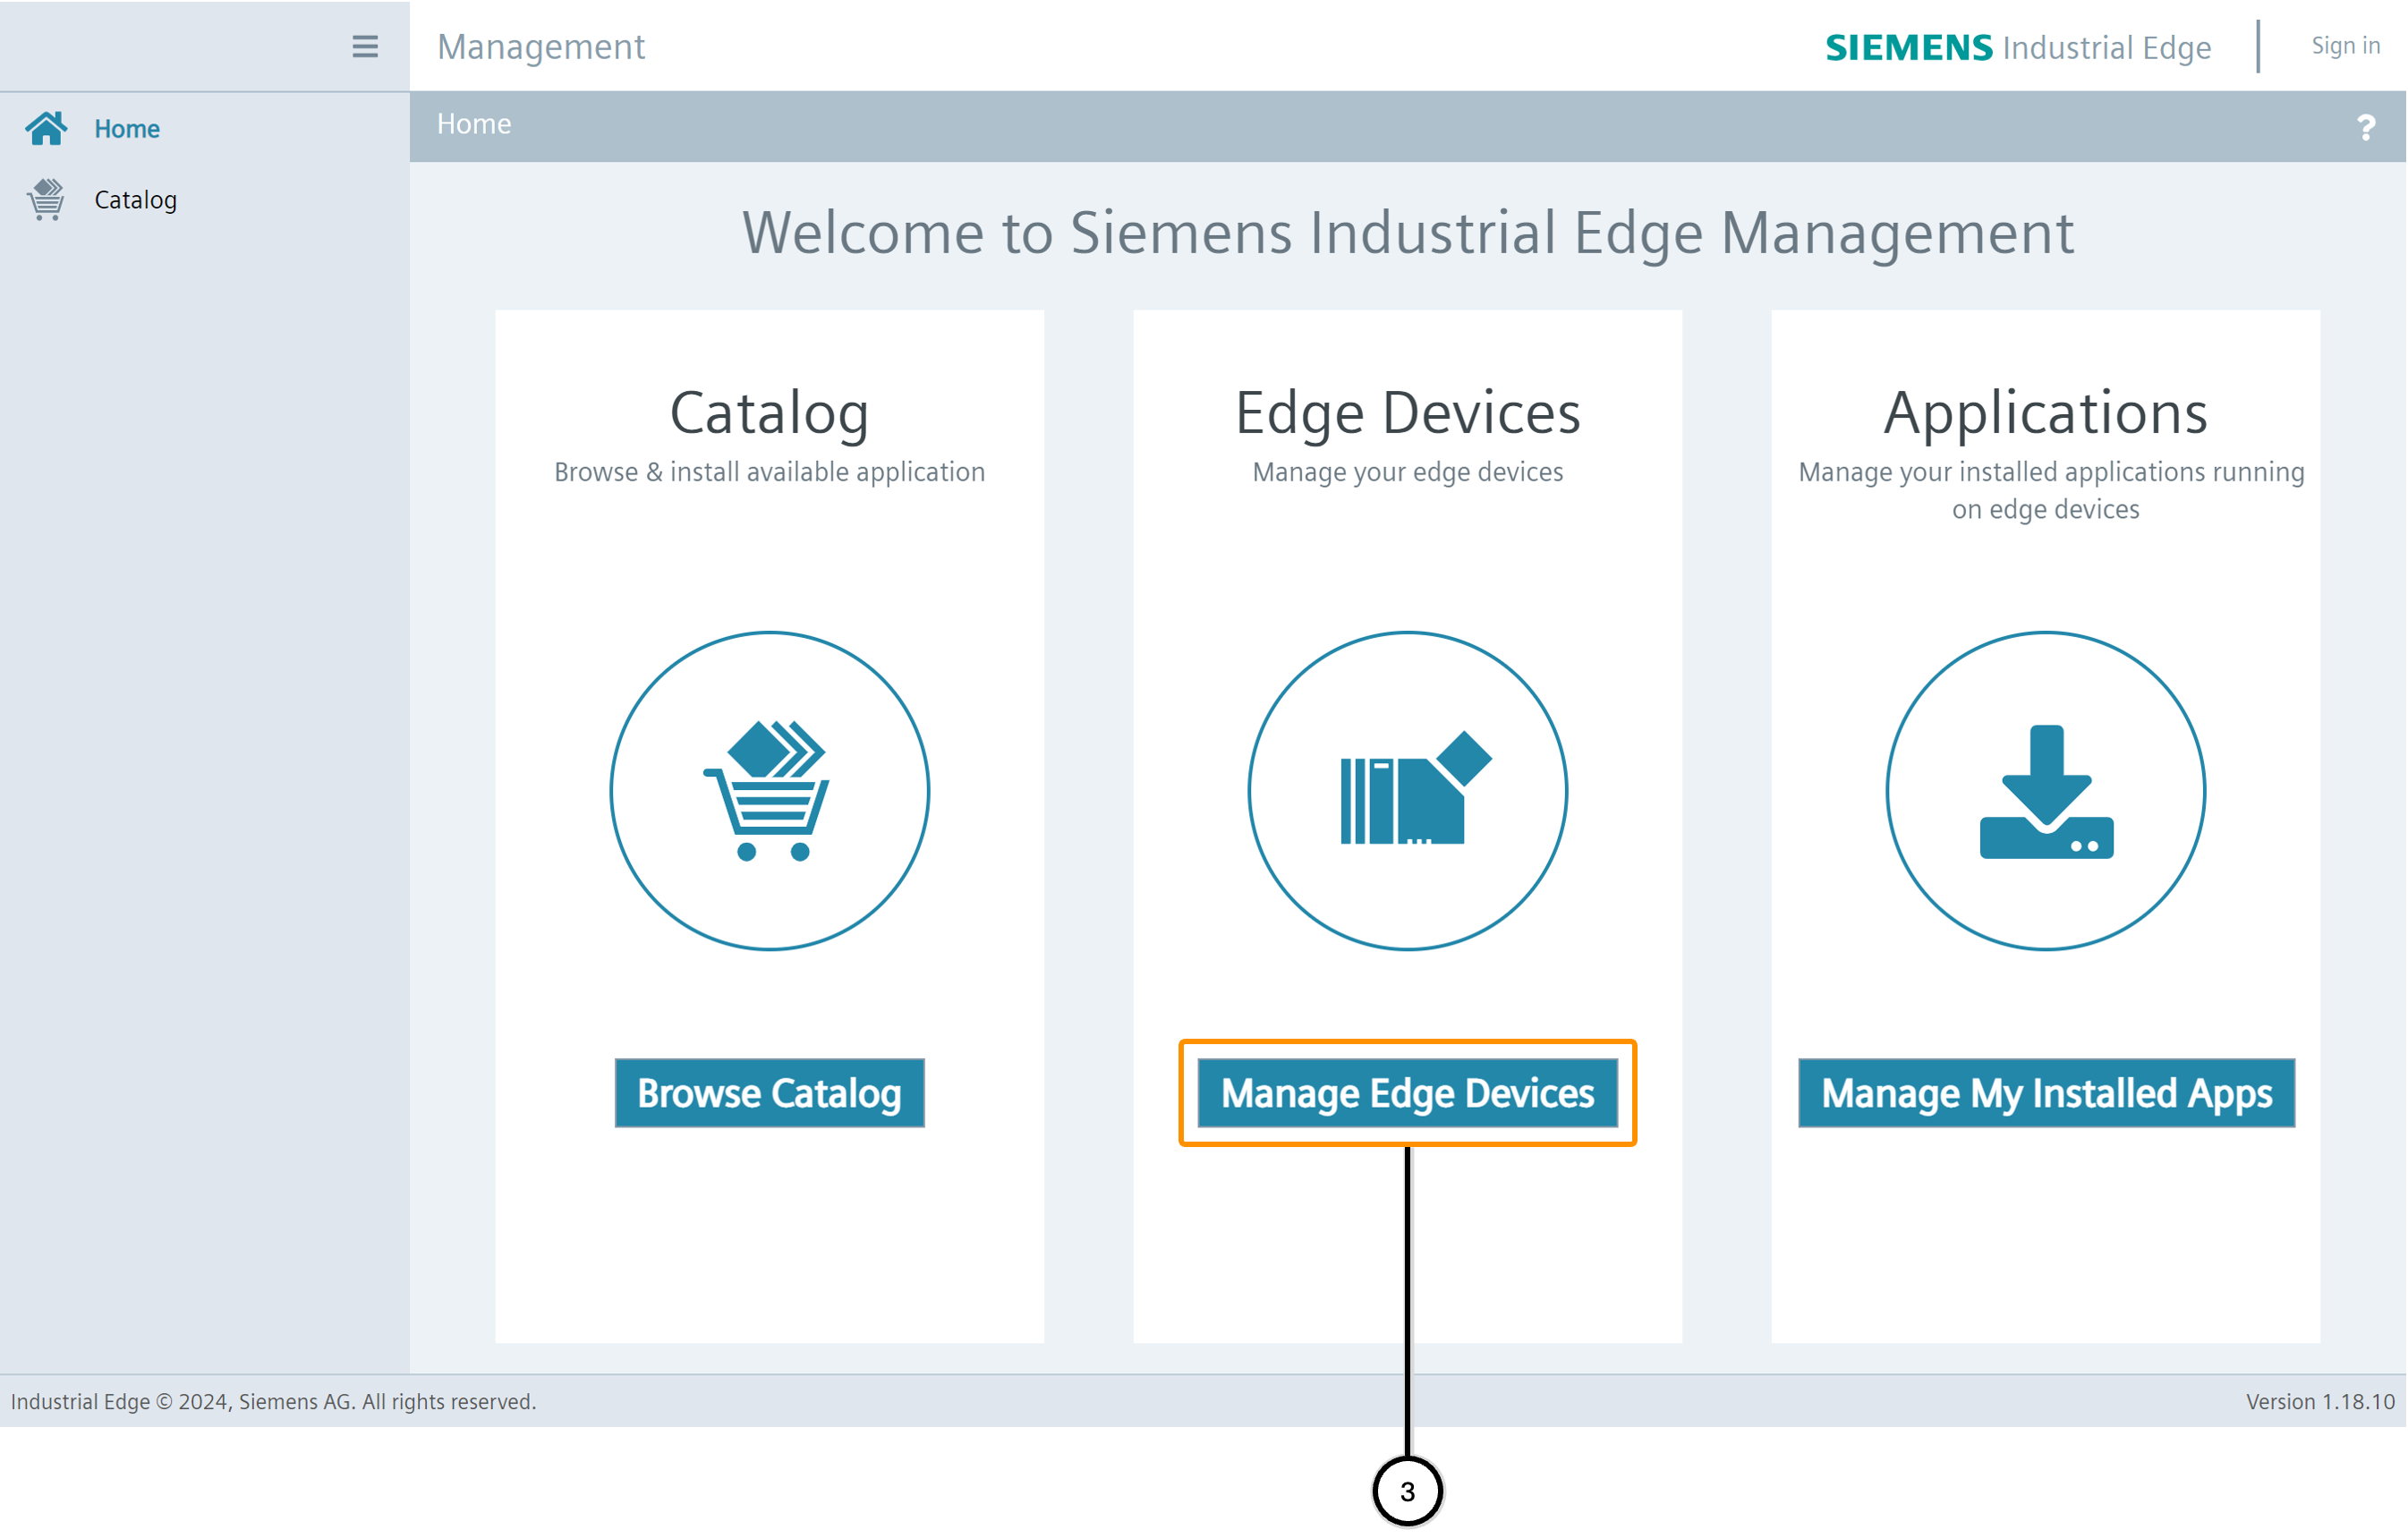
Task: Click the Catalog cart icon in sidebar
Action: click(46, 199)
